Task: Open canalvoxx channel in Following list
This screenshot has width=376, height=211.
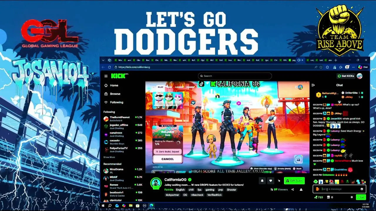Action: [123, 134]
